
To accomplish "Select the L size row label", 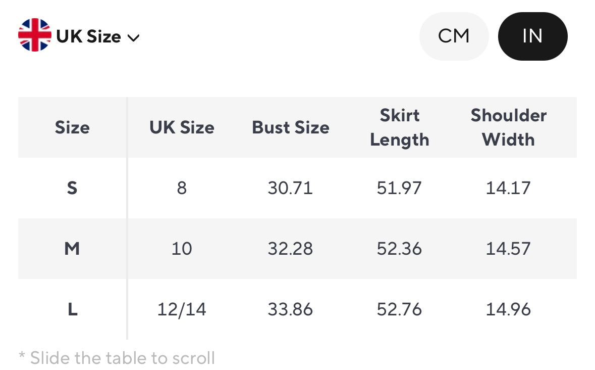I will coord(72,309).
